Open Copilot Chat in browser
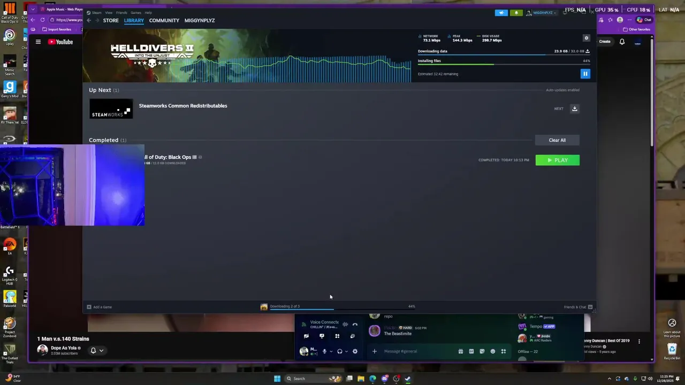 pyautogui.click(x=644, y=20)
